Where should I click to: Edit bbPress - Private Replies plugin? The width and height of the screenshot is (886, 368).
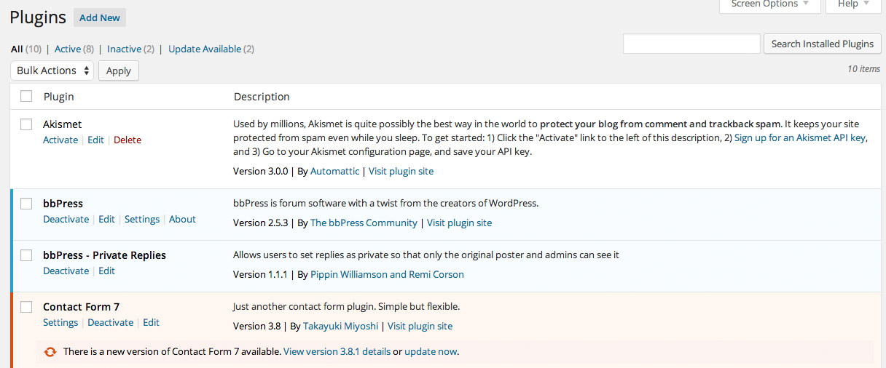(106, 271)
